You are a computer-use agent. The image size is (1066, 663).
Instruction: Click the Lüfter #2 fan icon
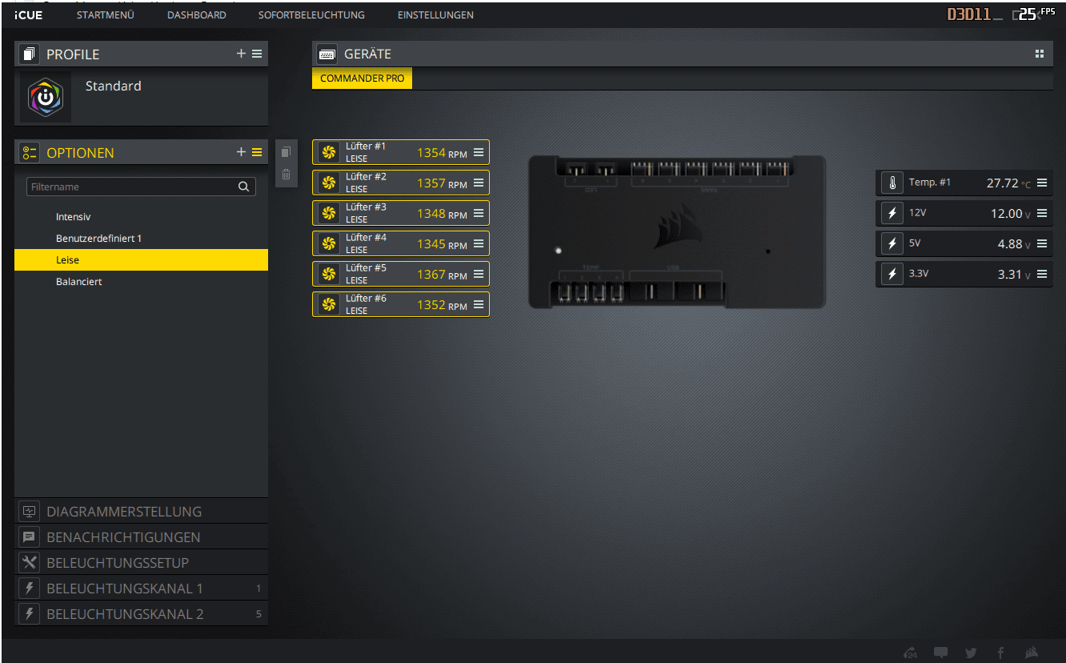tap(328, 183)
